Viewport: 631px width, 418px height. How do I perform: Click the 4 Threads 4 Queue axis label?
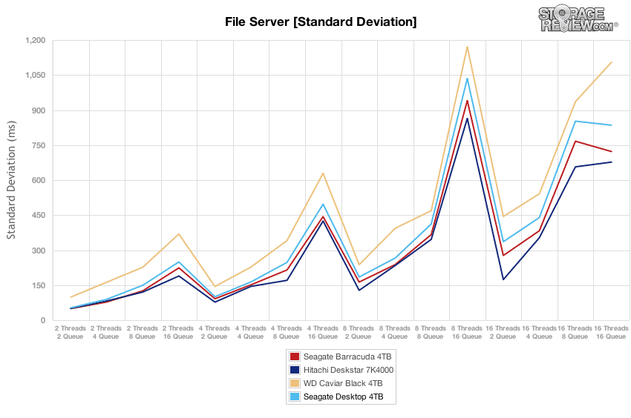click(251, 332)
